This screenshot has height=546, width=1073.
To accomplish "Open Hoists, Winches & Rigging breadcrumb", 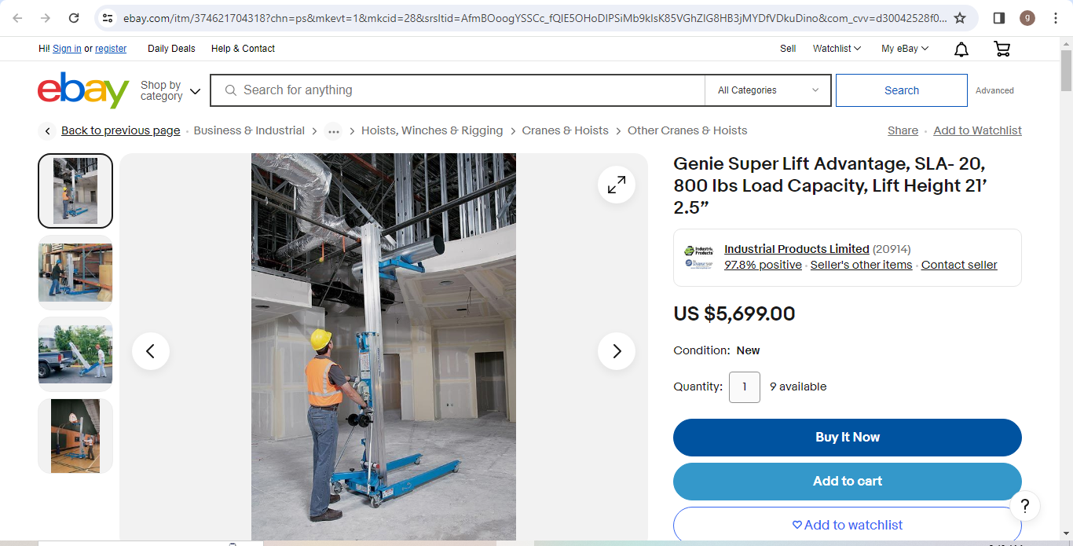I will (x=432, y=131).
